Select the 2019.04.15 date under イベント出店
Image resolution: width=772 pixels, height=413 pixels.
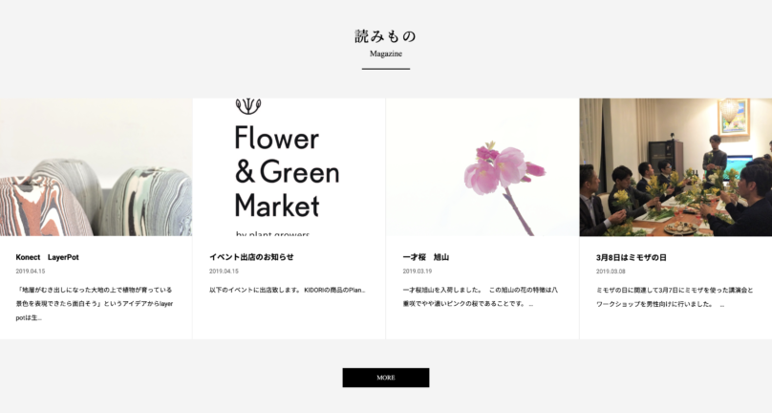tap(224, 272)
